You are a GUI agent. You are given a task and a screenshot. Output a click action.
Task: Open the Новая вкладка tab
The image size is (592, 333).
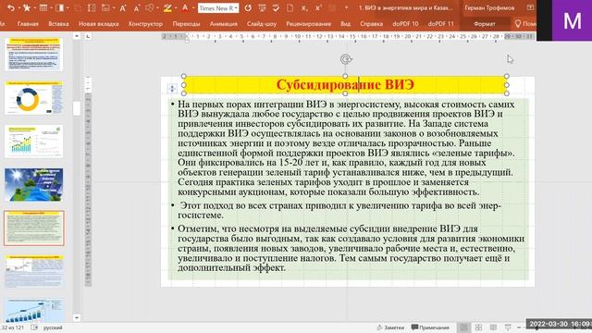point(99,24)
